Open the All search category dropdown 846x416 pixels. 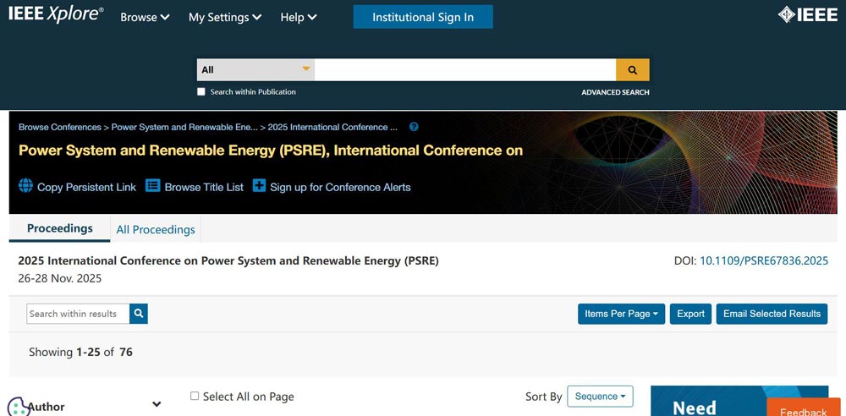[255, 69]
